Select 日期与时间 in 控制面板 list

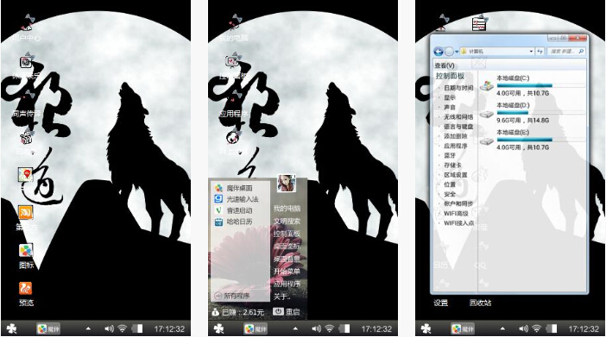(458, 88)
